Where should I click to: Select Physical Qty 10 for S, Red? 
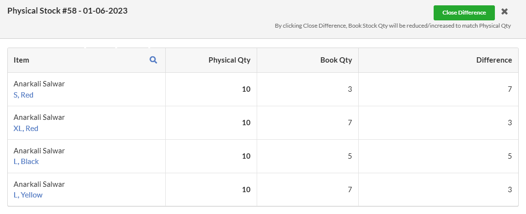[x=246, y=89]
